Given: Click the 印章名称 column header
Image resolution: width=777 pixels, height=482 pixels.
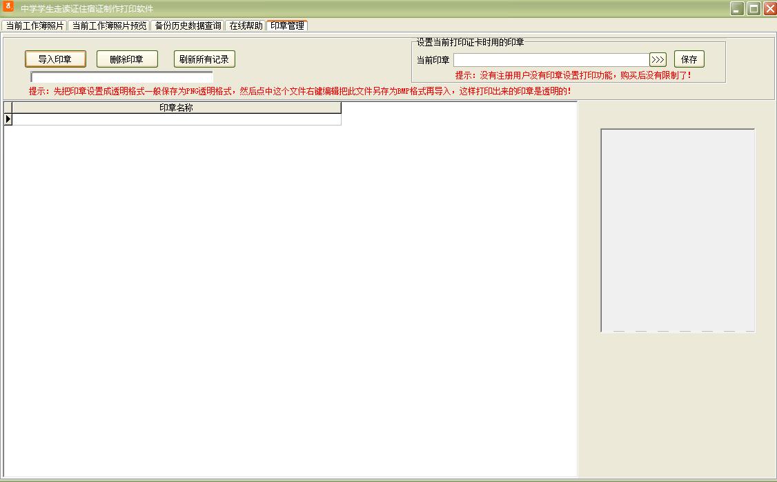Looking at the screenshot, I should click(177, 108).
